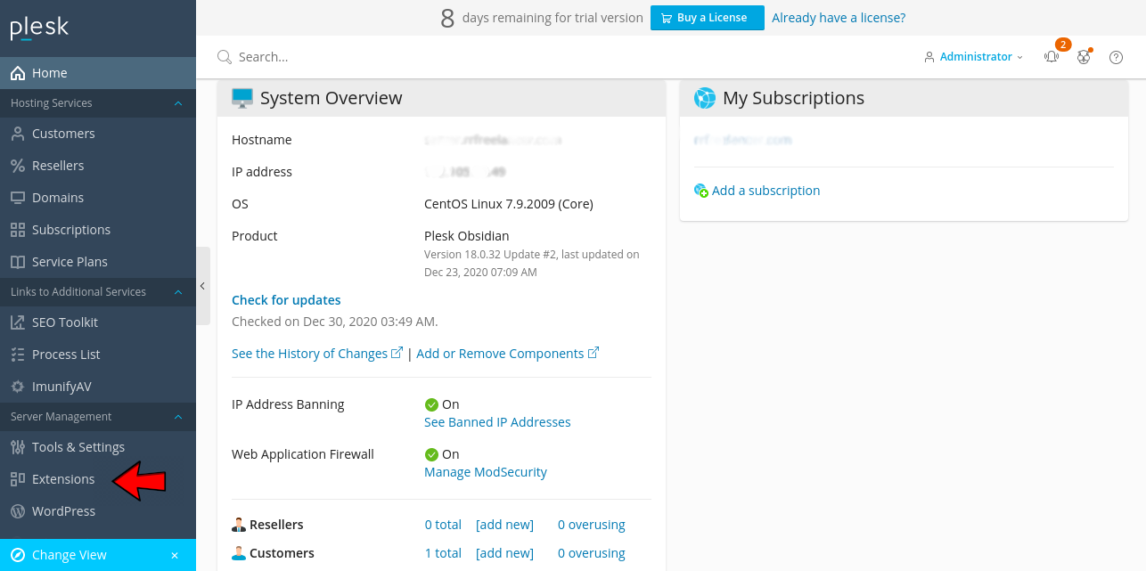Click the Customers avatar icon in overview
Viewport: 1146px width, 571px height.
tap(239, 553)
